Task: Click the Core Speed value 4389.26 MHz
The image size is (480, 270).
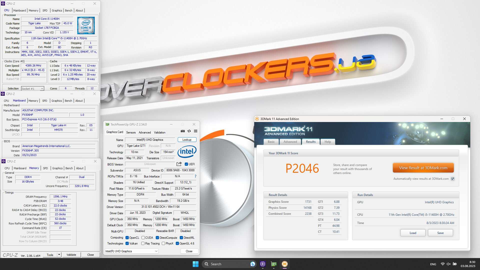Action: tap(33, 66)
